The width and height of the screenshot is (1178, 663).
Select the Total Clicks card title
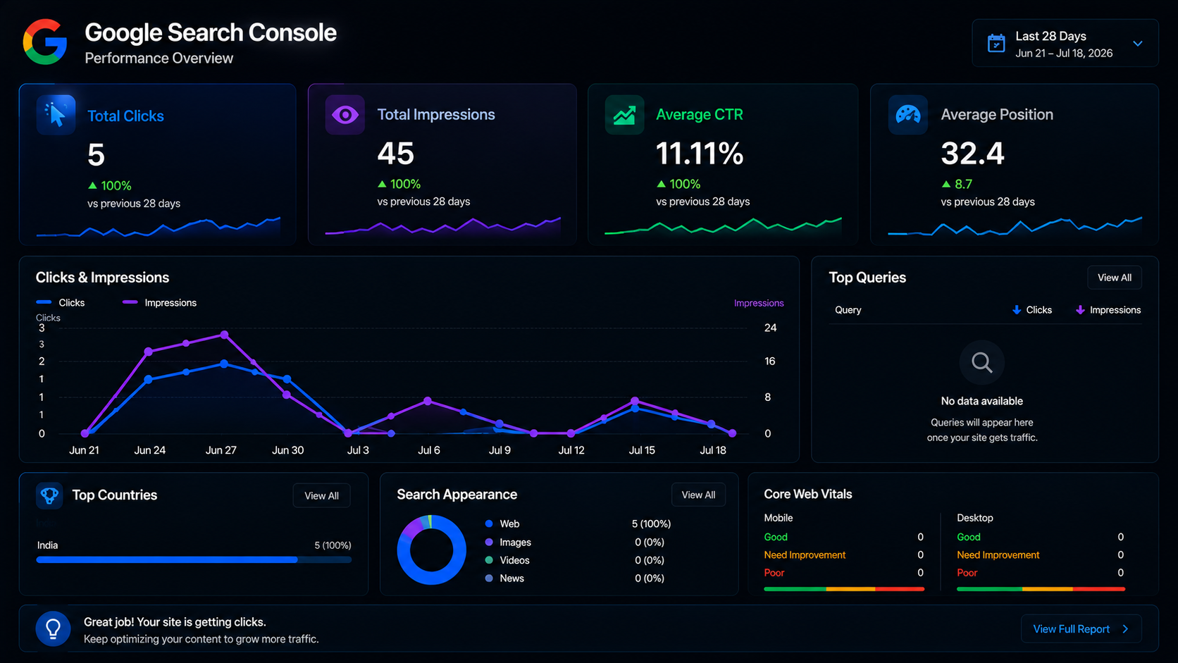(125, 116)
